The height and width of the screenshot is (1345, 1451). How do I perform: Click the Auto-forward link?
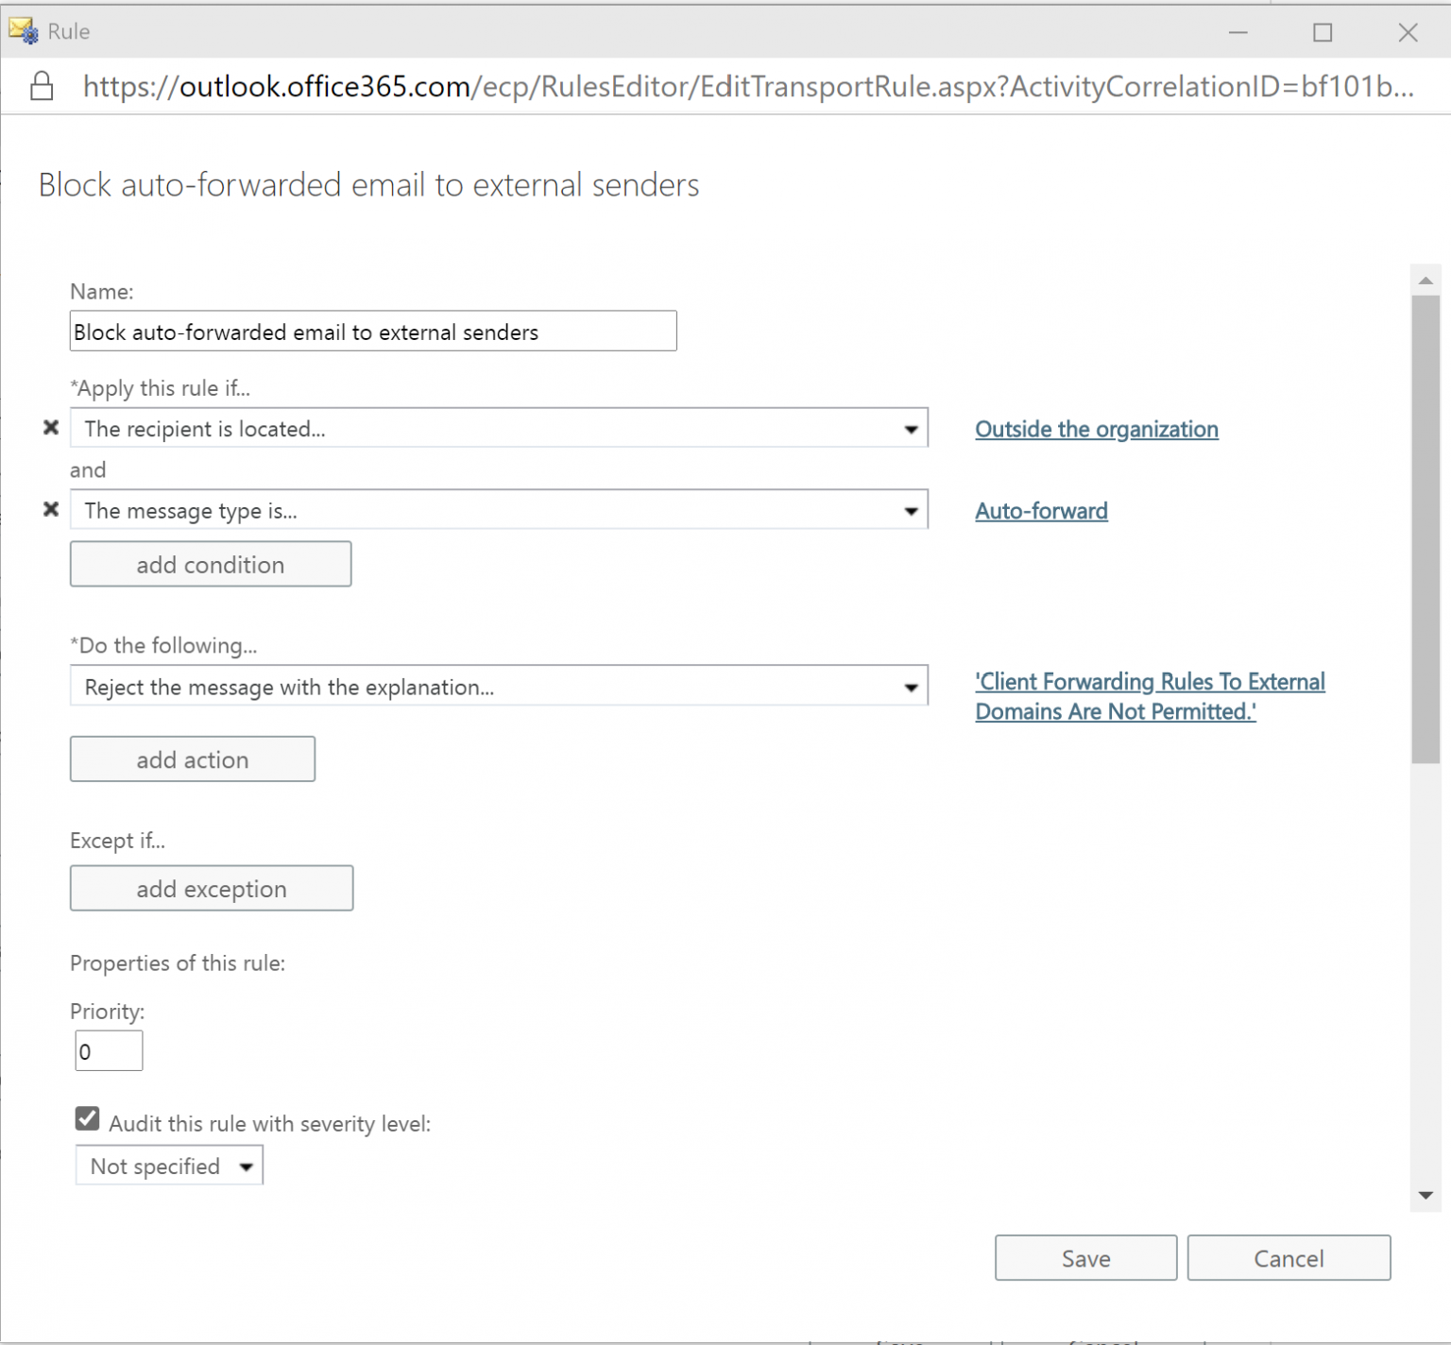(x=1041, y=511)
